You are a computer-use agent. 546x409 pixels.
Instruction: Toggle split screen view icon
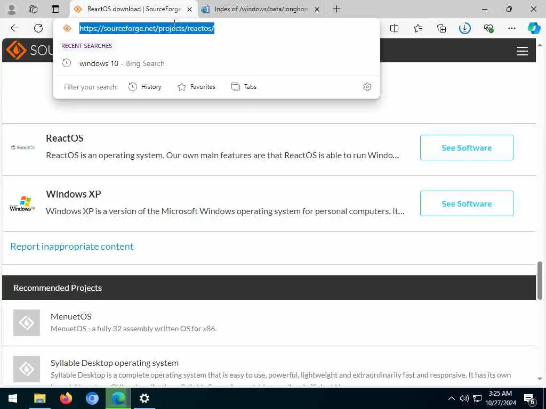[394, 28]
